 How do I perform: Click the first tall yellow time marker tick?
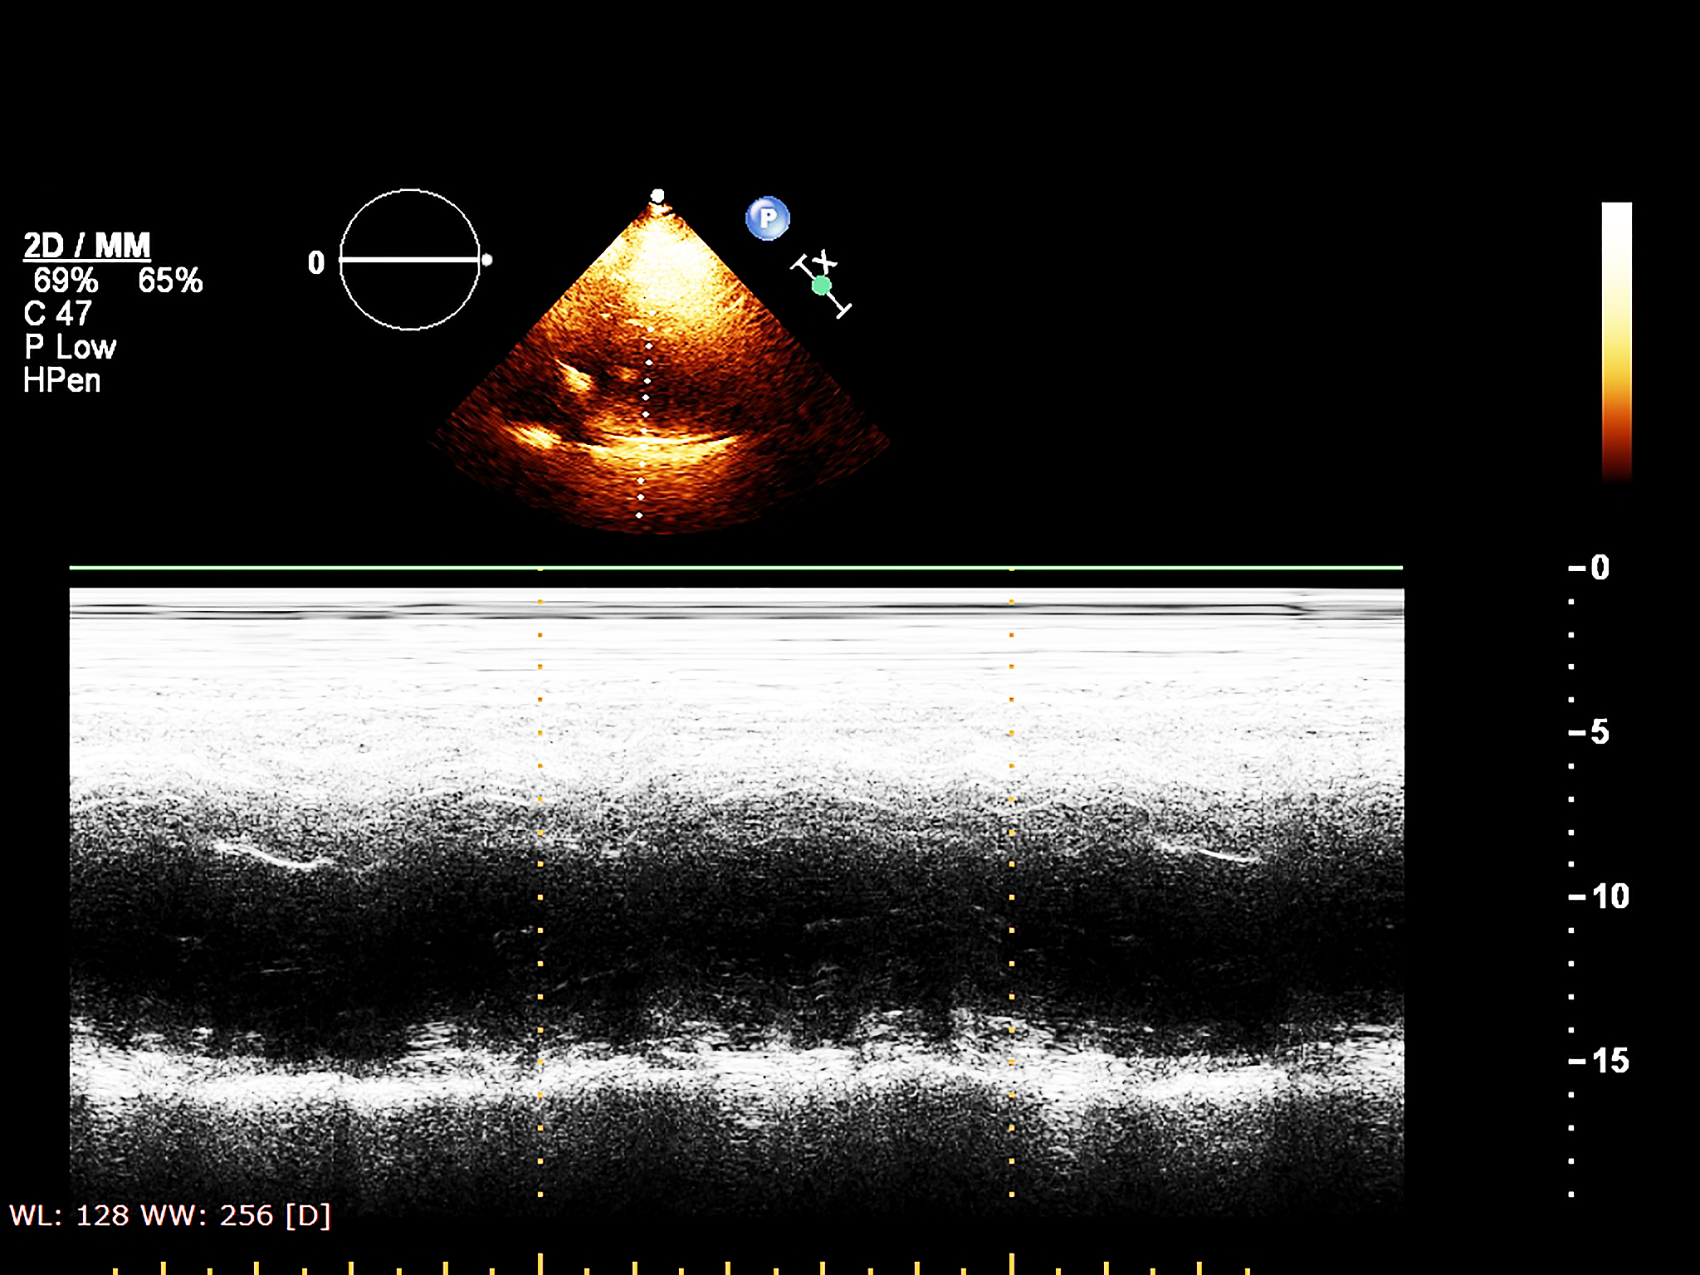pos(540,1263)
